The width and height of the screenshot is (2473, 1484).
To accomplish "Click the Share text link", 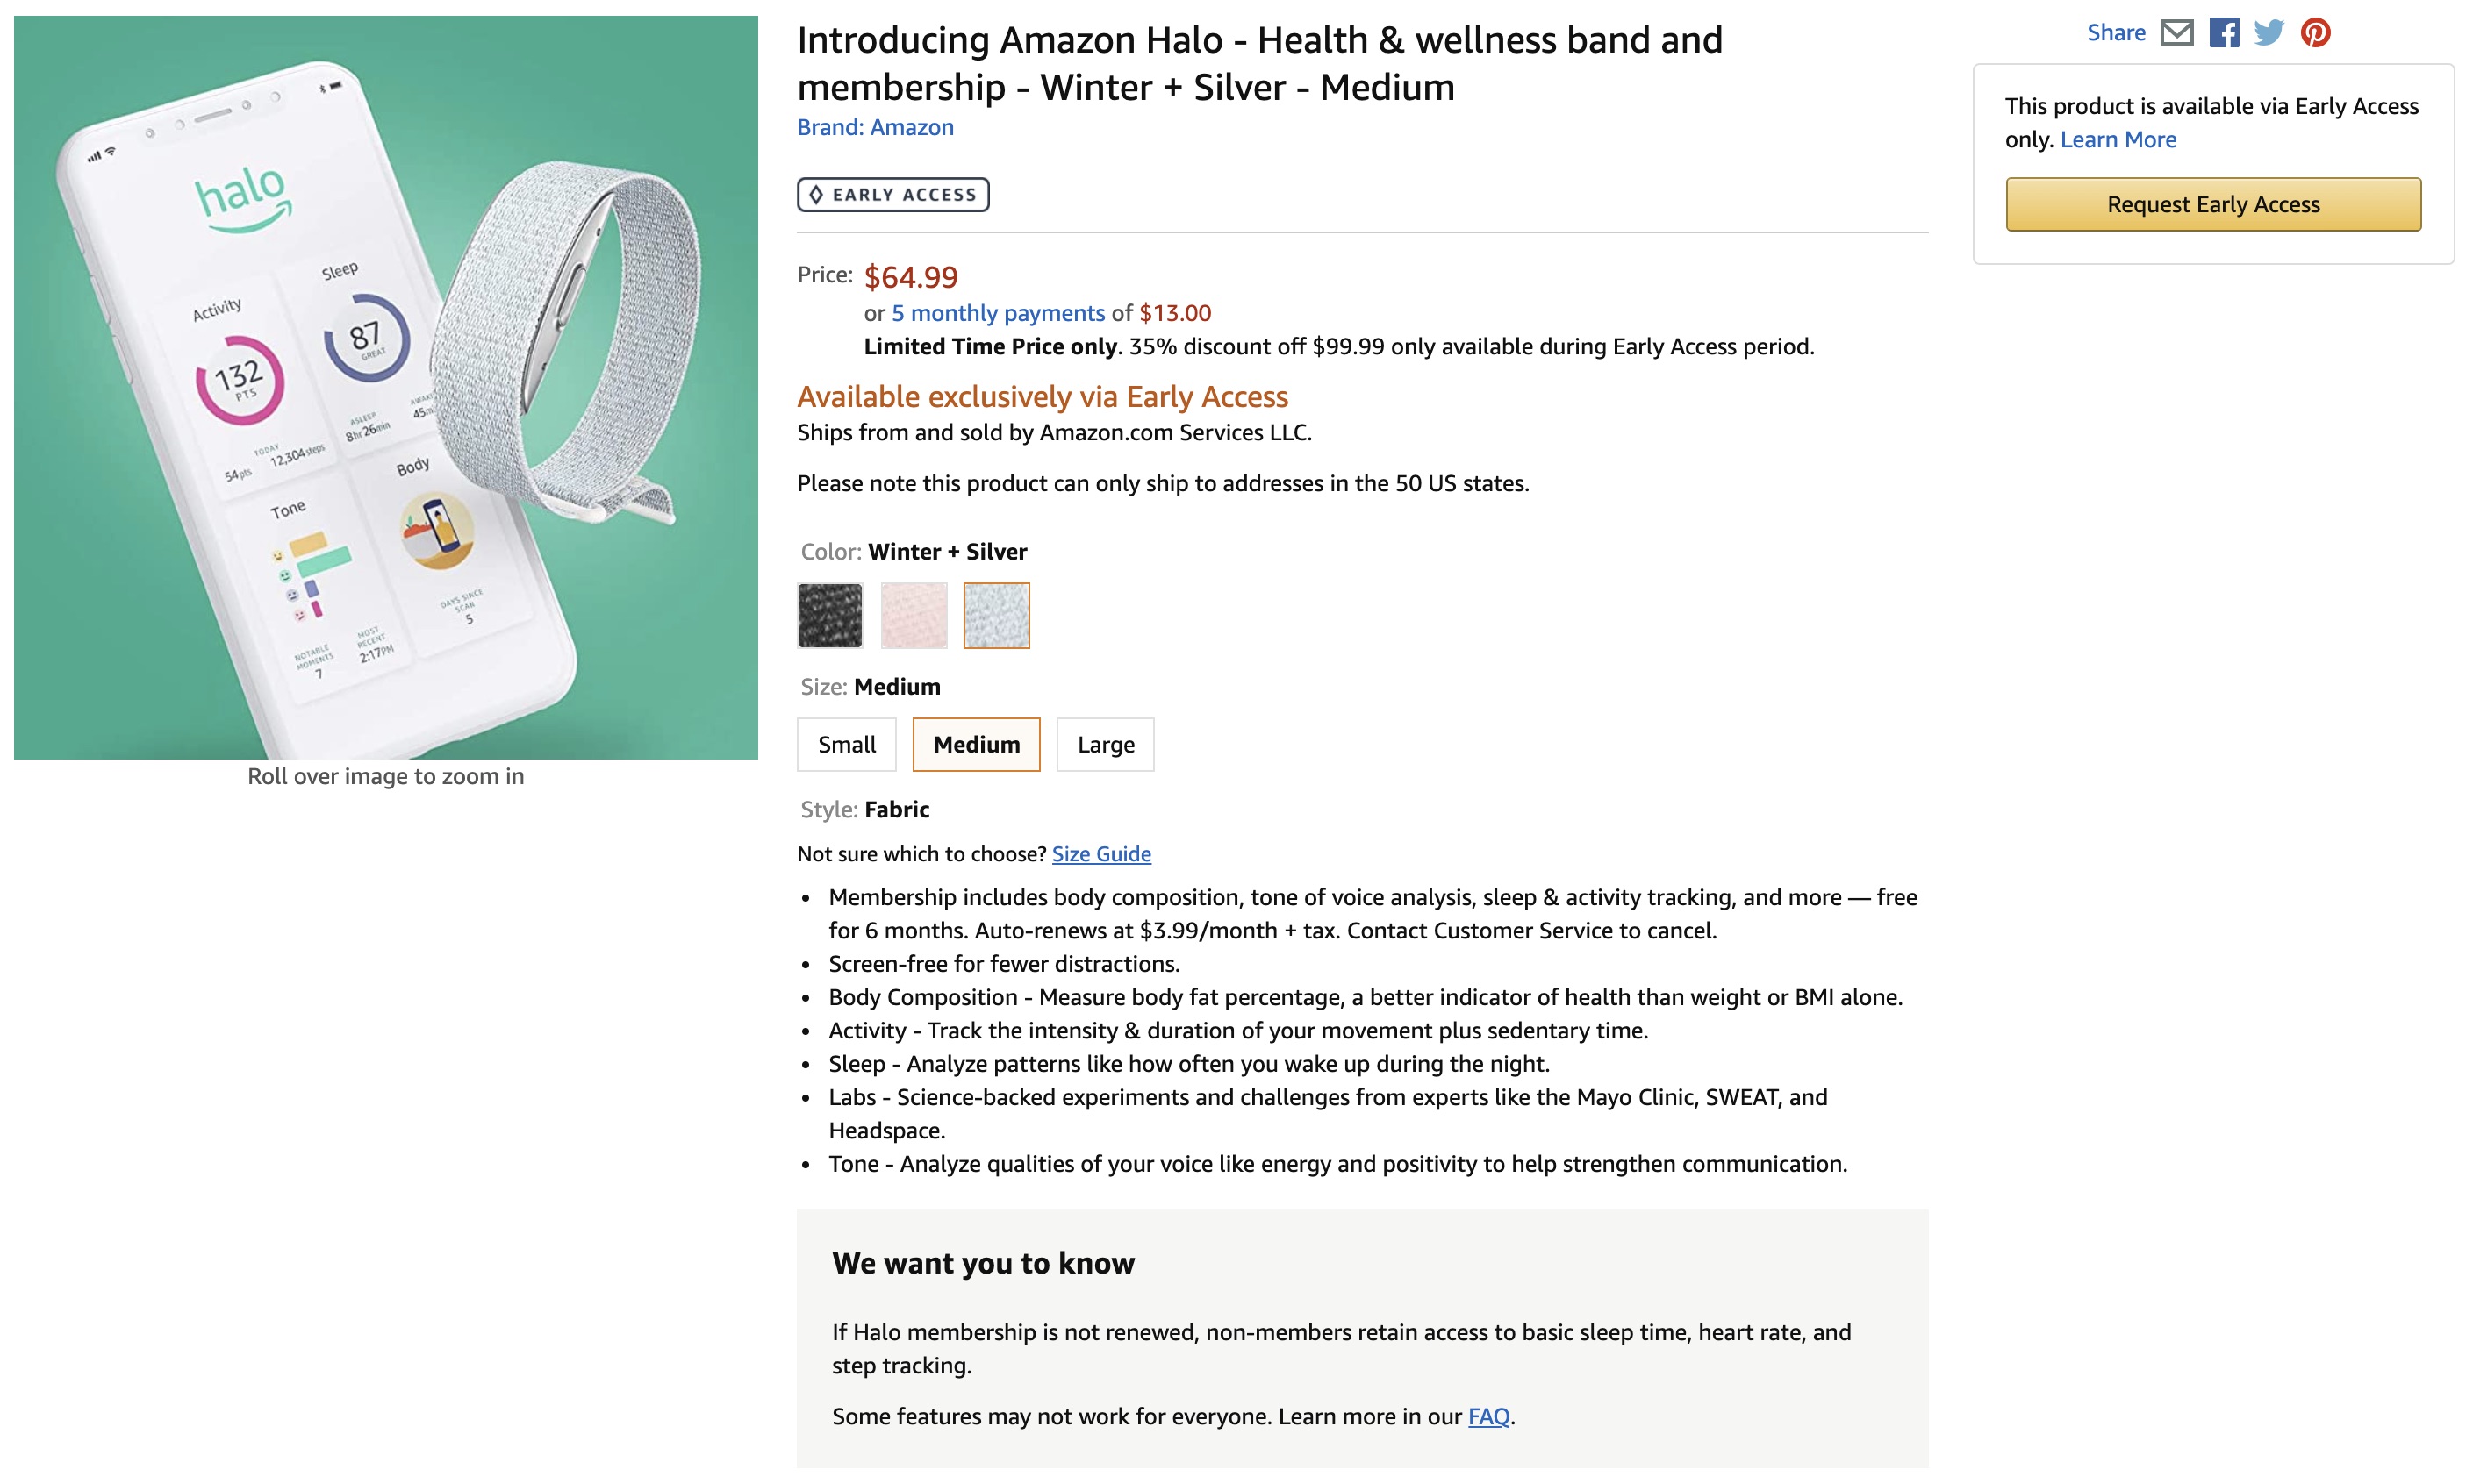I will pos(2116,33).
